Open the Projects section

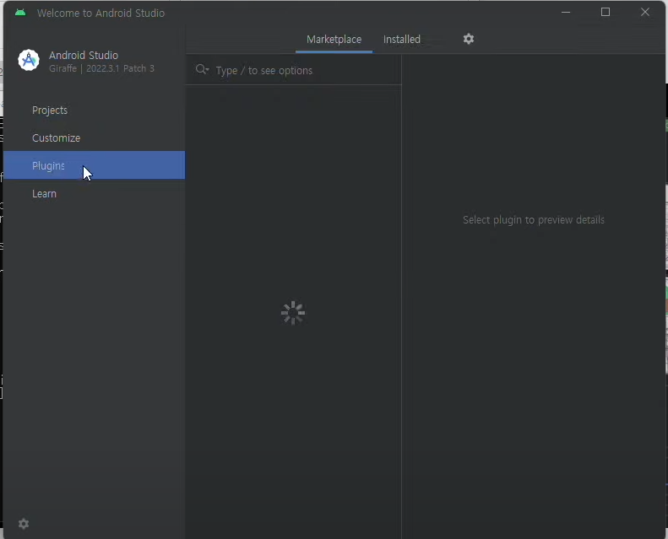(x=94, y=110)
